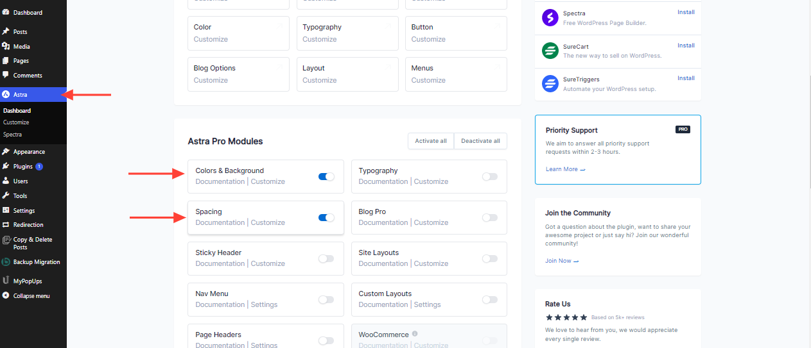
Task: Enable the Custom Layouts module toggle
Action: point(489,299)
